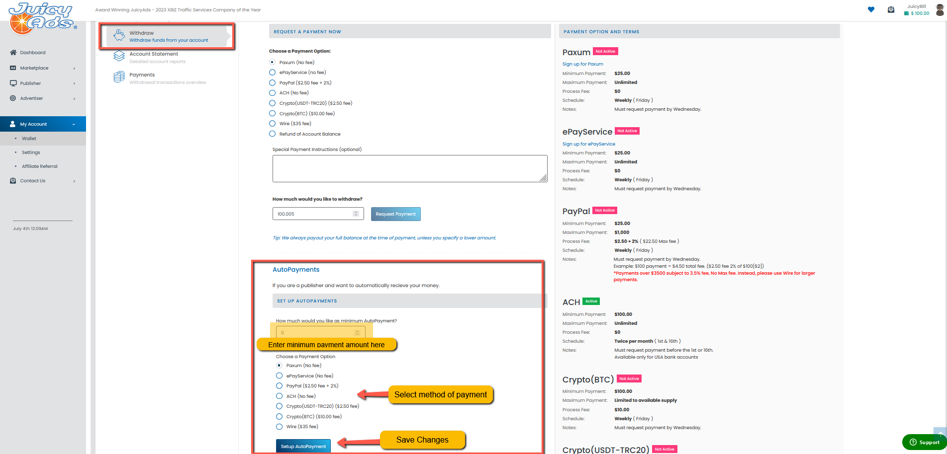Open the green Support chat button
Screen dimensions: 947x454
(x=925, y=442)
